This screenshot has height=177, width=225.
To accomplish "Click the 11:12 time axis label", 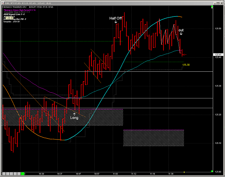I will (134, 174).
